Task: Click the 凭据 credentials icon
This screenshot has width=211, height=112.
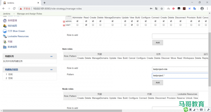Action: click(5, 42)
